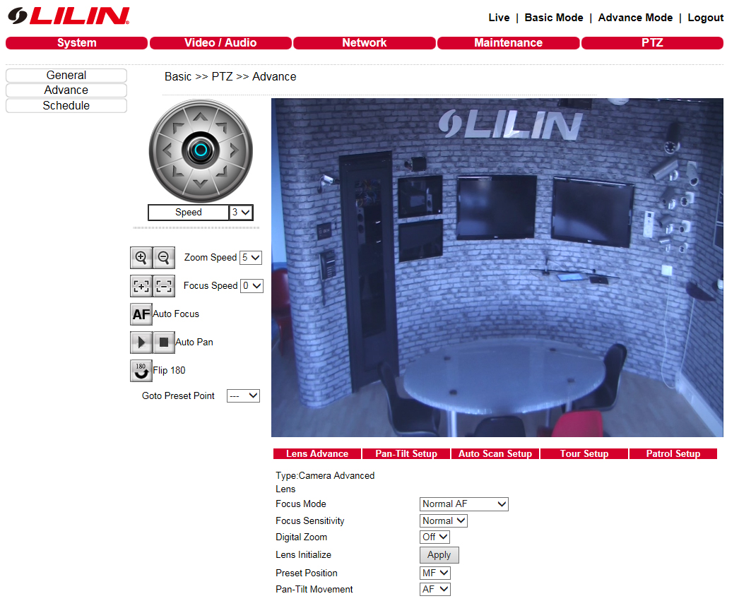
Task: Switch to the Pan-Tilt Setup tab
Action: pyautogui.click(x=406, y=454)
